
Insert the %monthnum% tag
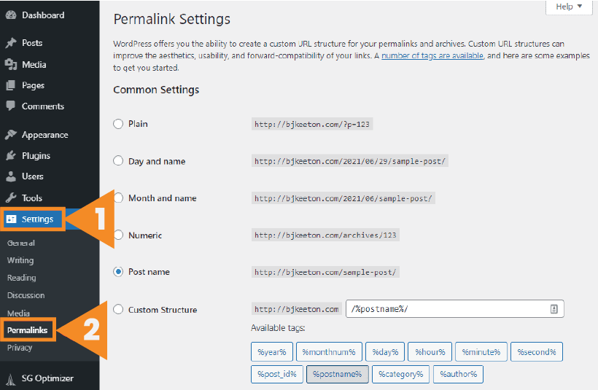[329, 352]
